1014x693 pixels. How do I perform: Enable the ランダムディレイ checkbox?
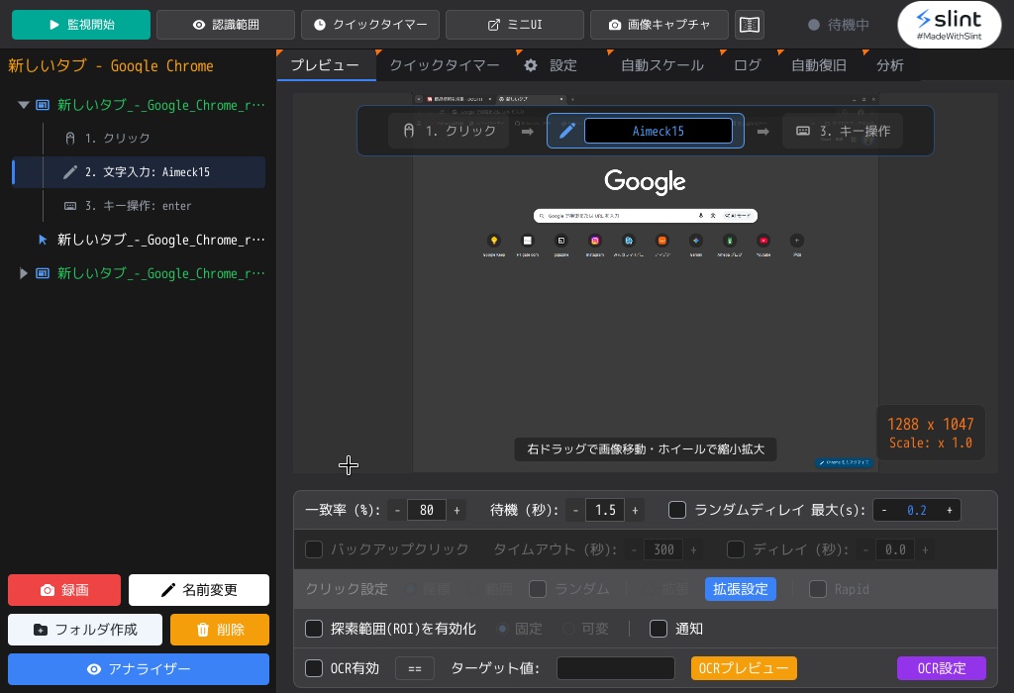[677, 510]
